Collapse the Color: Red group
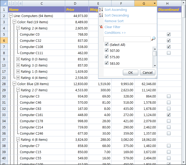186x165 pixels. tap(14, 22)
